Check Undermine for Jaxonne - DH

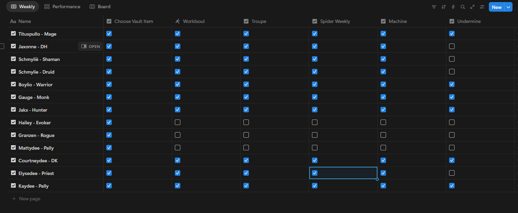[x=452, y=46]
